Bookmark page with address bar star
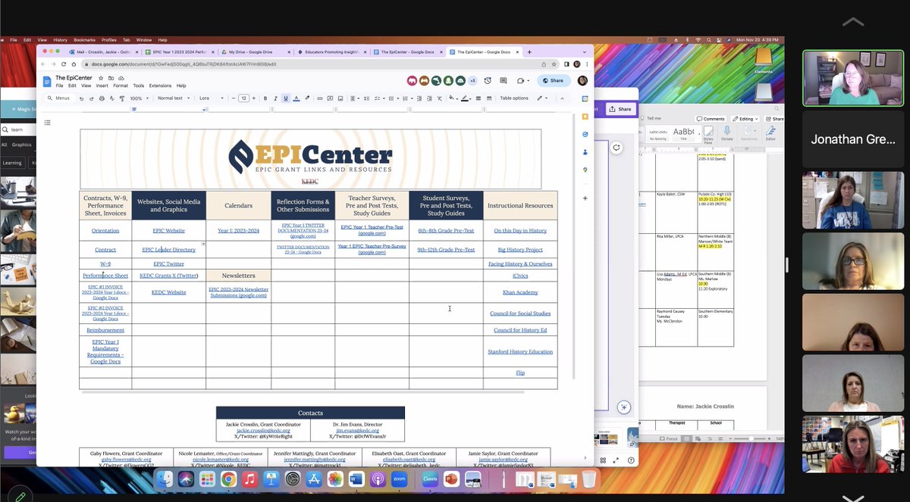This screenshot has width=910, height=502. pos(554,64)
